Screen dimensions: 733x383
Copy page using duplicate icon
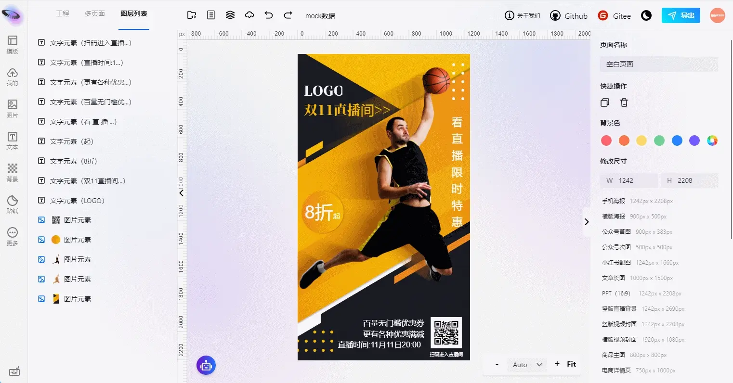coord(605,102)
